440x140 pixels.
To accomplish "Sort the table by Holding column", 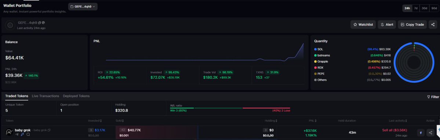I will [271, 121].
